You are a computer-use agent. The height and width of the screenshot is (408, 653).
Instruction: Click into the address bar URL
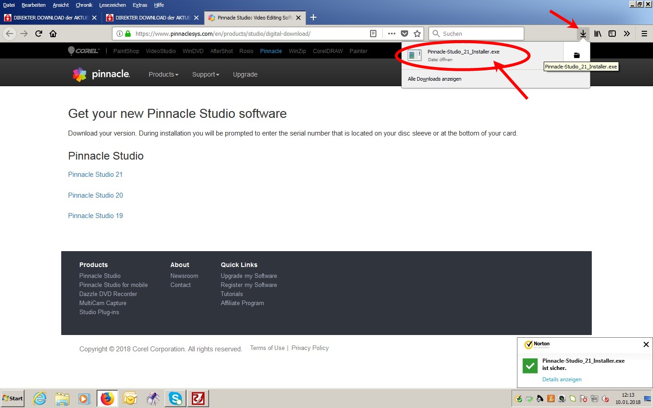(223, 34)
